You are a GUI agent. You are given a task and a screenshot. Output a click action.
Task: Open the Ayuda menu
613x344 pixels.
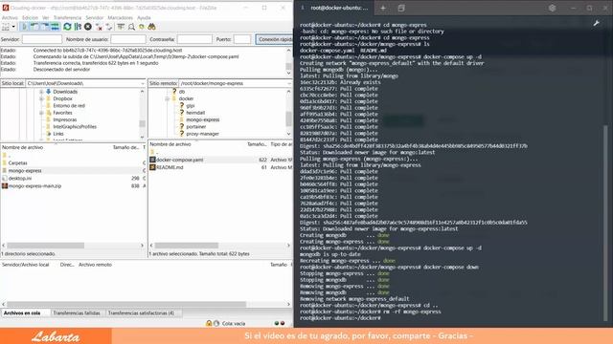[144, 17]
